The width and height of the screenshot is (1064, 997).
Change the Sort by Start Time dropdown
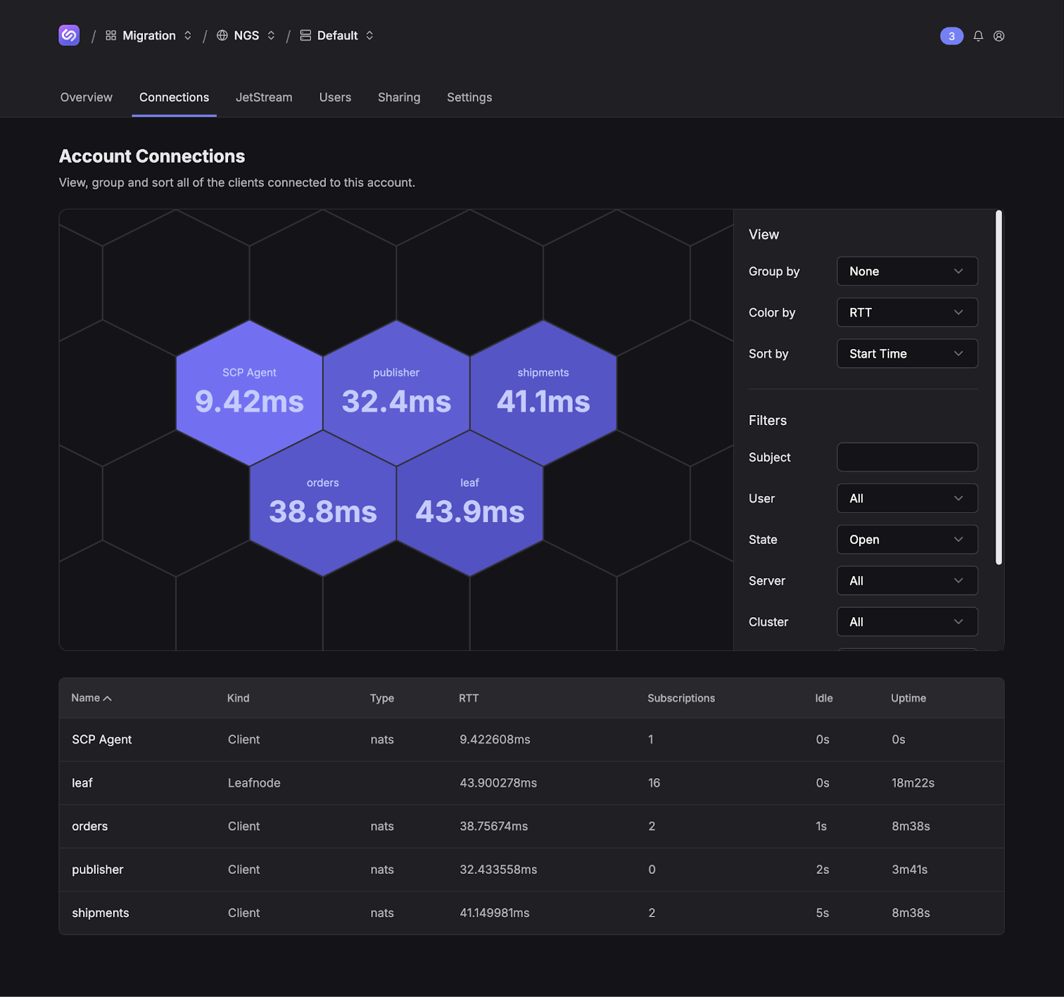coord(907,354)
